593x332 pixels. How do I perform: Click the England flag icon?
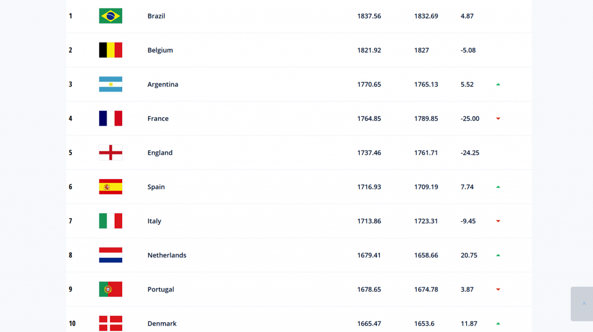(x=111, y=152)
